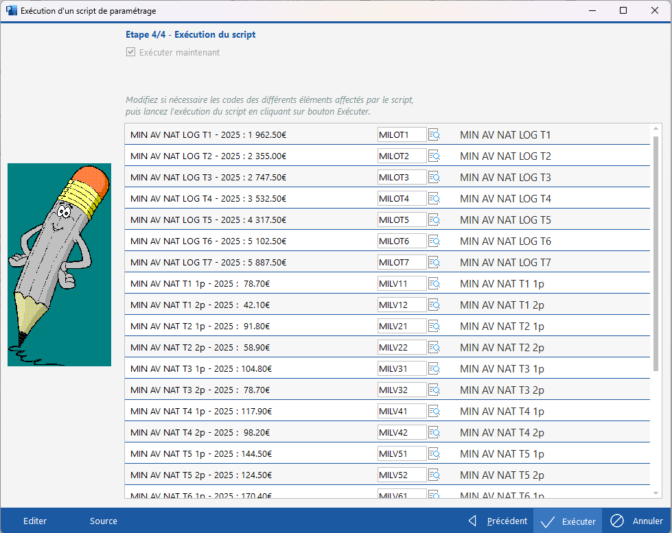Viewport: 672px width, 533px height.
Task: Open lookup icon next to MILOT7
Action: [434, 263]
